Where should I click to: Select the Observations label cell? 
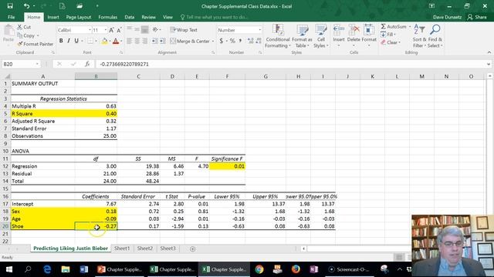(43, 136)
